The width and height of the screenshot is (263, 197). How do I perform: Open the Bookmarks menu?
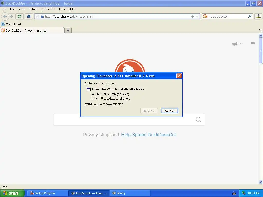click(48, 9)
